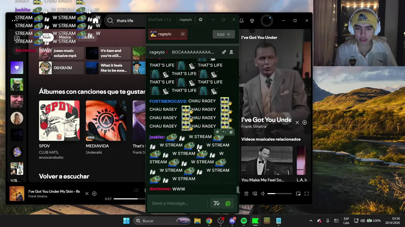The height and width of the screenshot is (227, 405).
Task: Open the Windows Start menu
Action: [126, 221]
